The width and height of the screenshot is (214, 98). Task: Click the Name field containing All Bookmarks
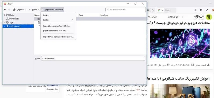point(93,58)
